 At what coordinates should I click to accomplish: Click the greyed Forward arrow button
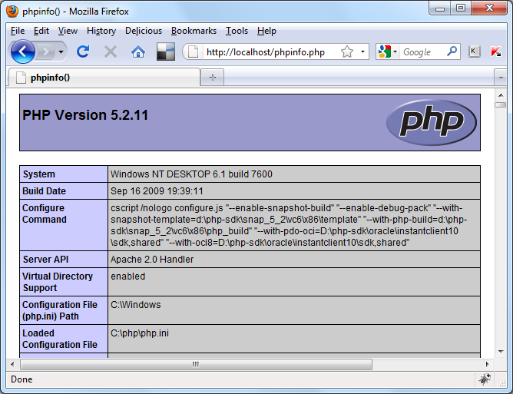click(x=46, y=51)
